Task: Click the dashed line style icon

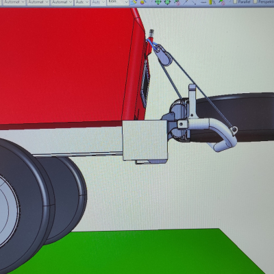Action: click(203, 3)
